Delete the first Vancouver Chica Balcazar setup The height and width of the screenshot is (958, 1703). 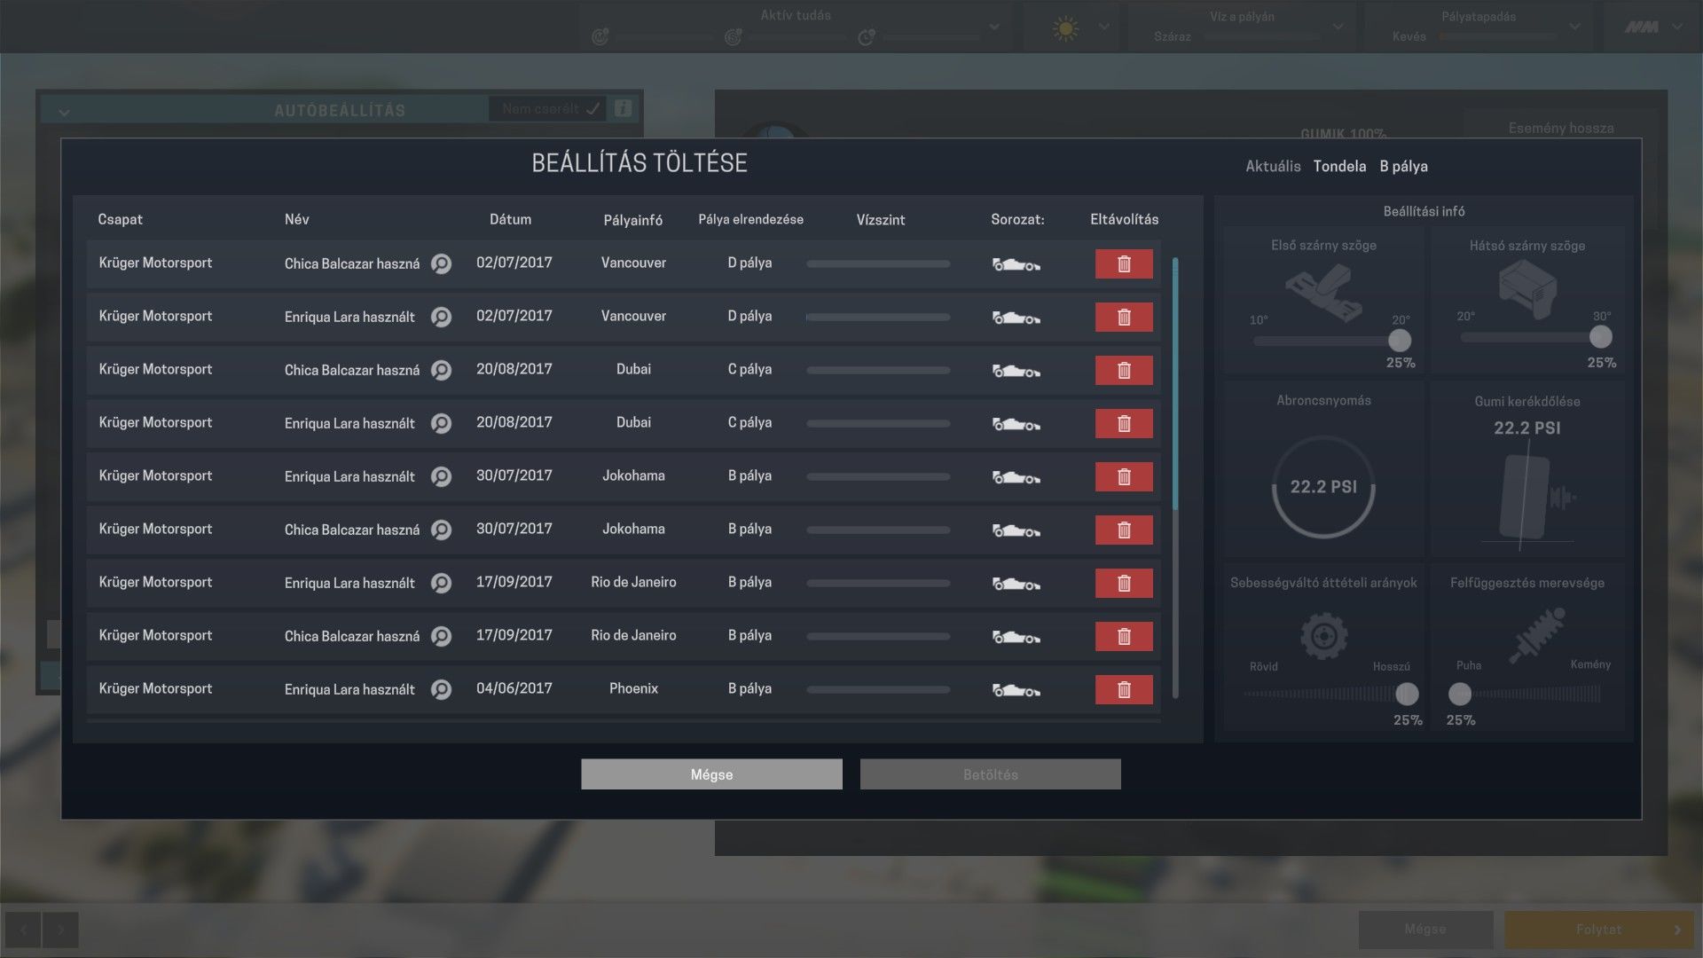point(1123,263)
